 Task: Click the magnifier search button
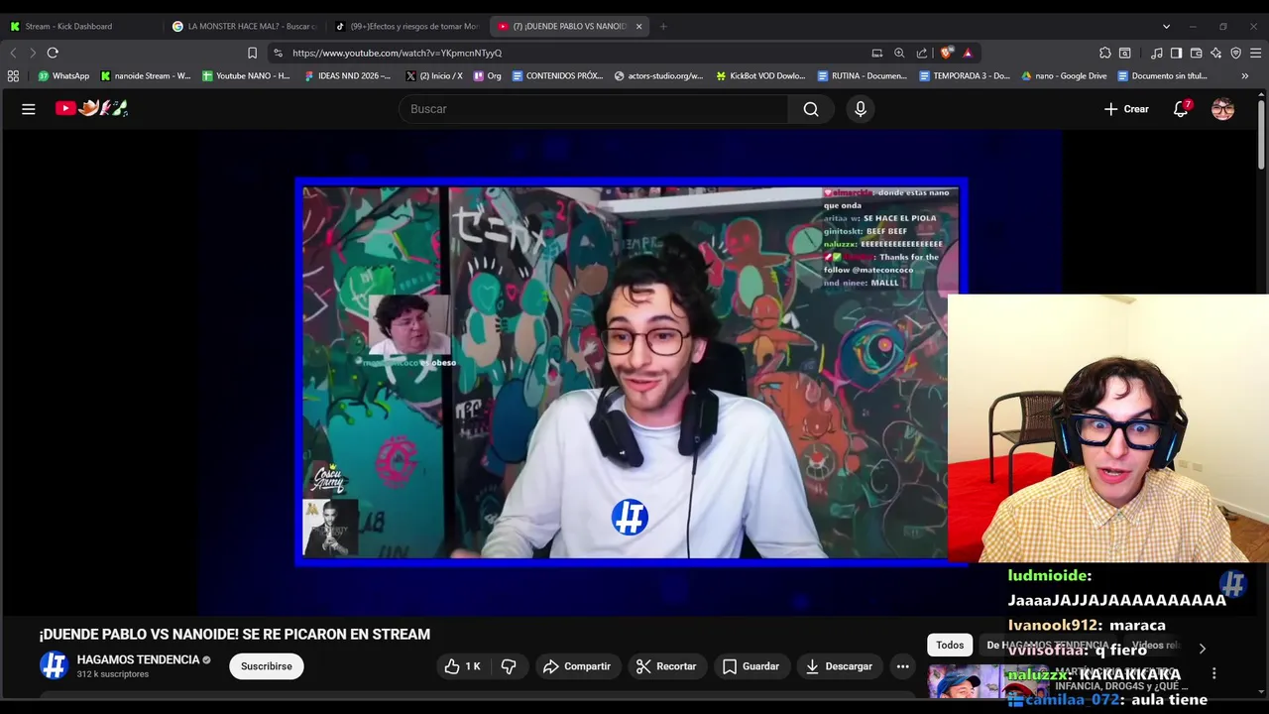click(811, 109)
